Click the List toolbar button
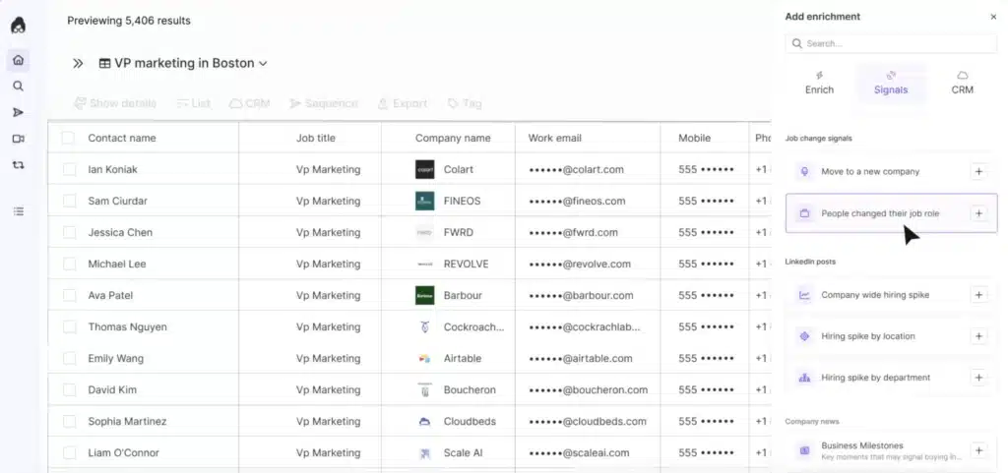 click(193, 103)
